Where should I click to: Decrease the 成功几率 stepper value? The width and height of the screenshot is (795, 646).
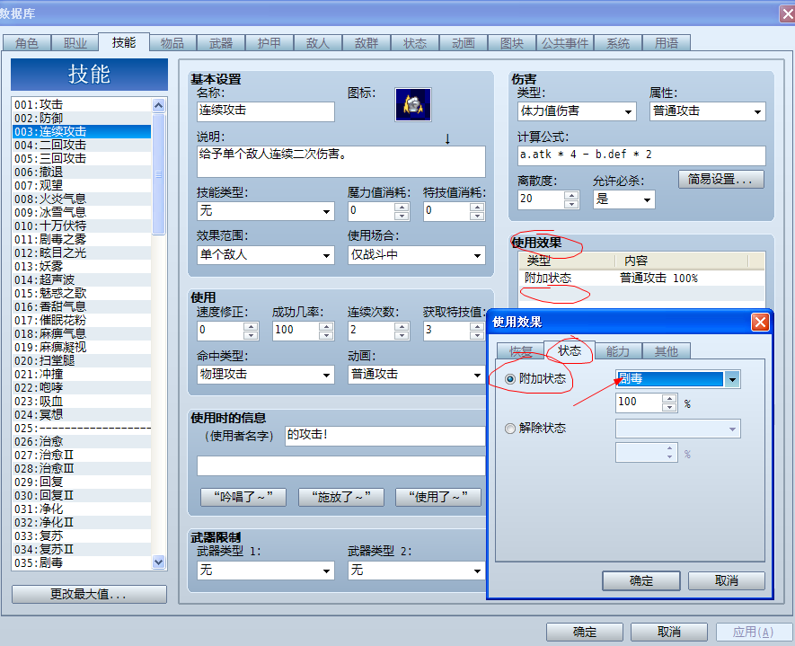pos(326,336)
